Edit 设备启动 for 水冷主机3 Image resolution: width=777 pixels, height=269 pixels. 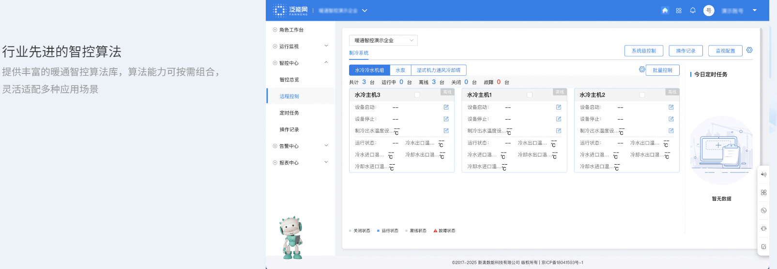point(446,107)
